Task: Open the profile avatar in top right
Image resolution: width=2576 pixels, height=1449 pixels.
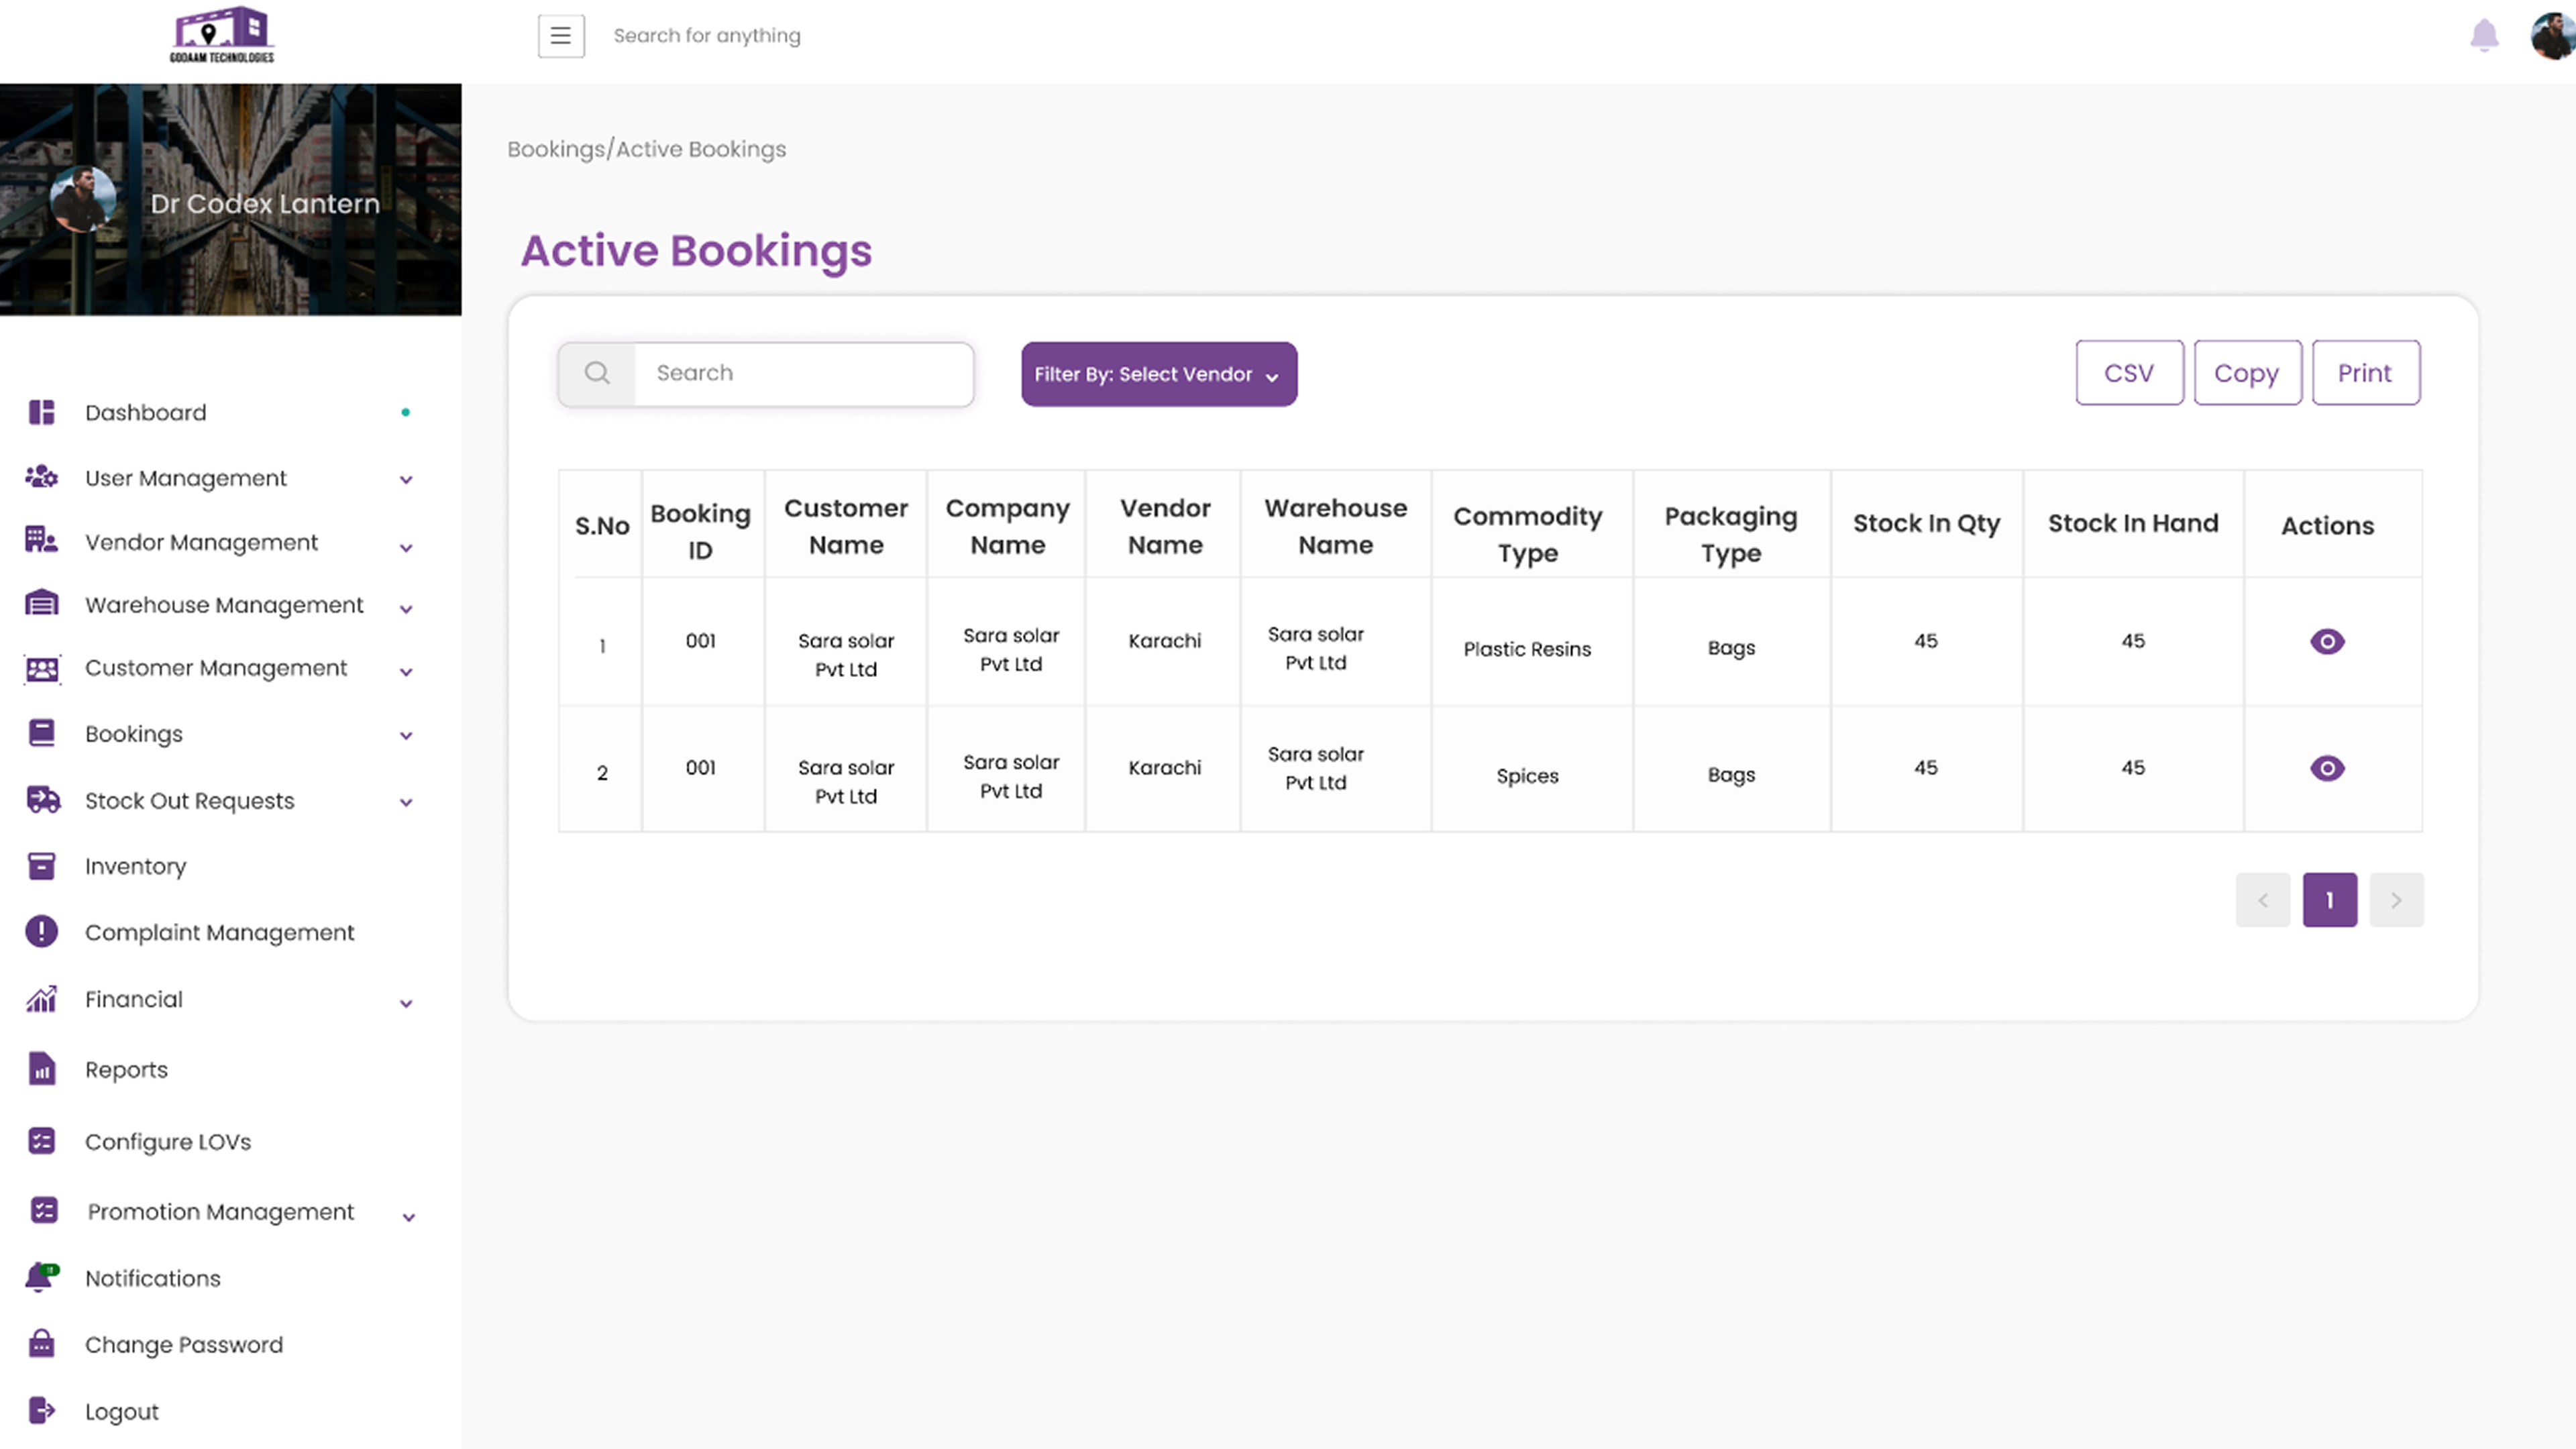Action: pyautogui.click(x=2552, y=36)
